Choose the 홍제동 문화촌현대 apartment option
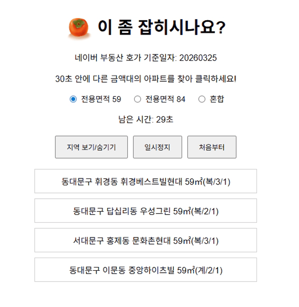 tap(146, 240)
